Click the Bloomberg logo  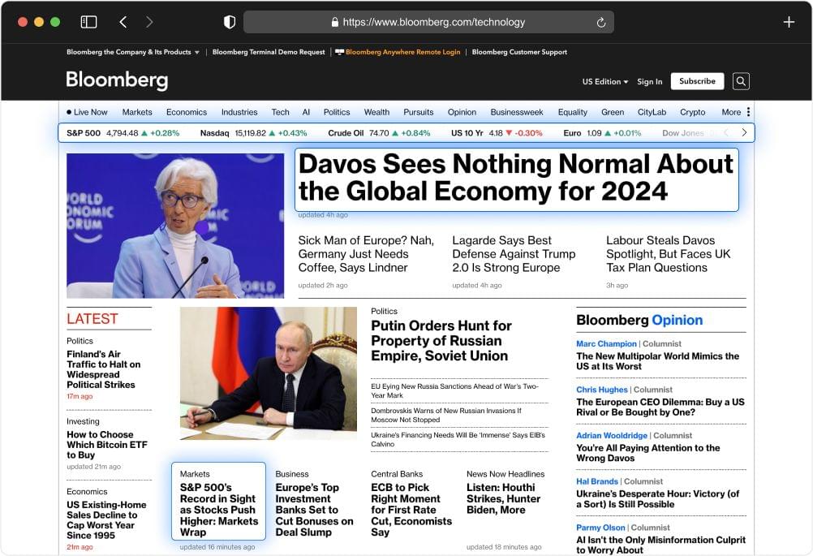117,80
